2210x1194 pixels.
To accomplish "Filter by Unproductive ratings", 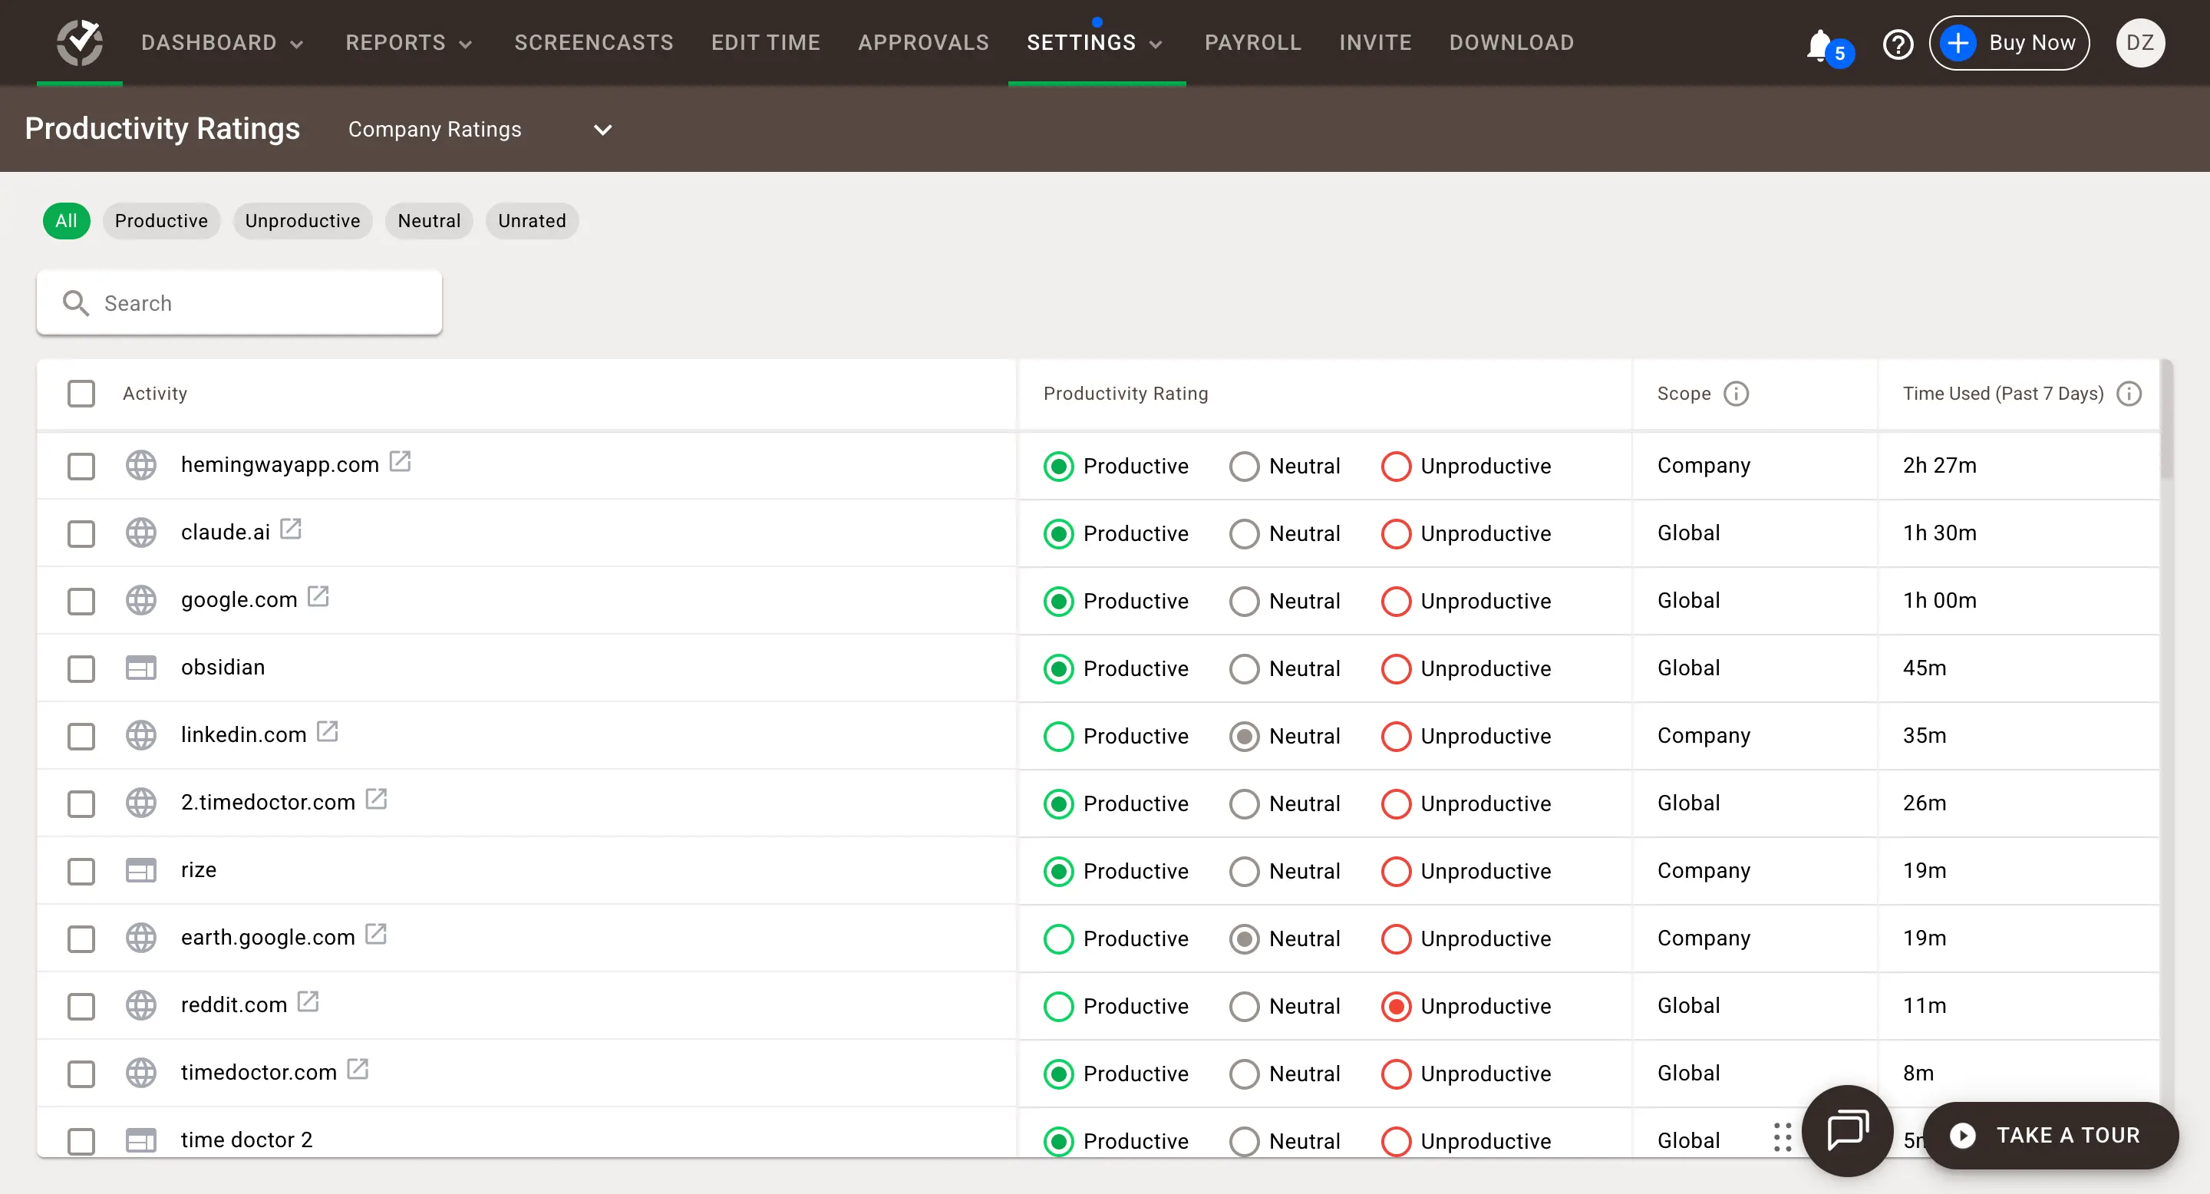I will point(303,221).
